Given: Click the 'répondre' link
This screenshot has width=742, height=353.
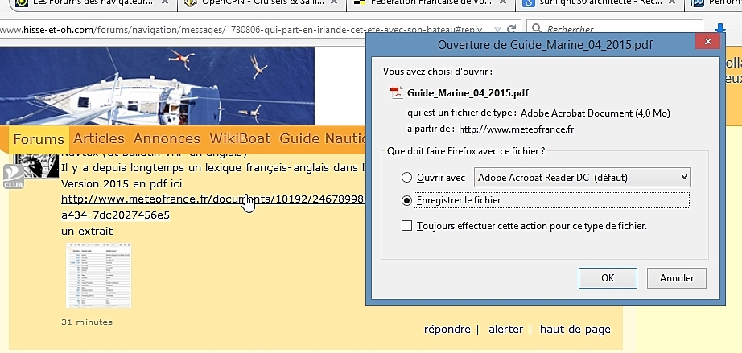Looking at the screenshot, I should 447,330.
